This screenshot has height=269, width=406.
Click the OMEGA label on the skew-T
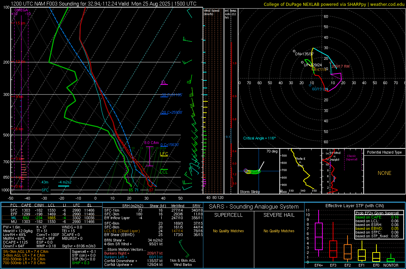coord(21,10)
